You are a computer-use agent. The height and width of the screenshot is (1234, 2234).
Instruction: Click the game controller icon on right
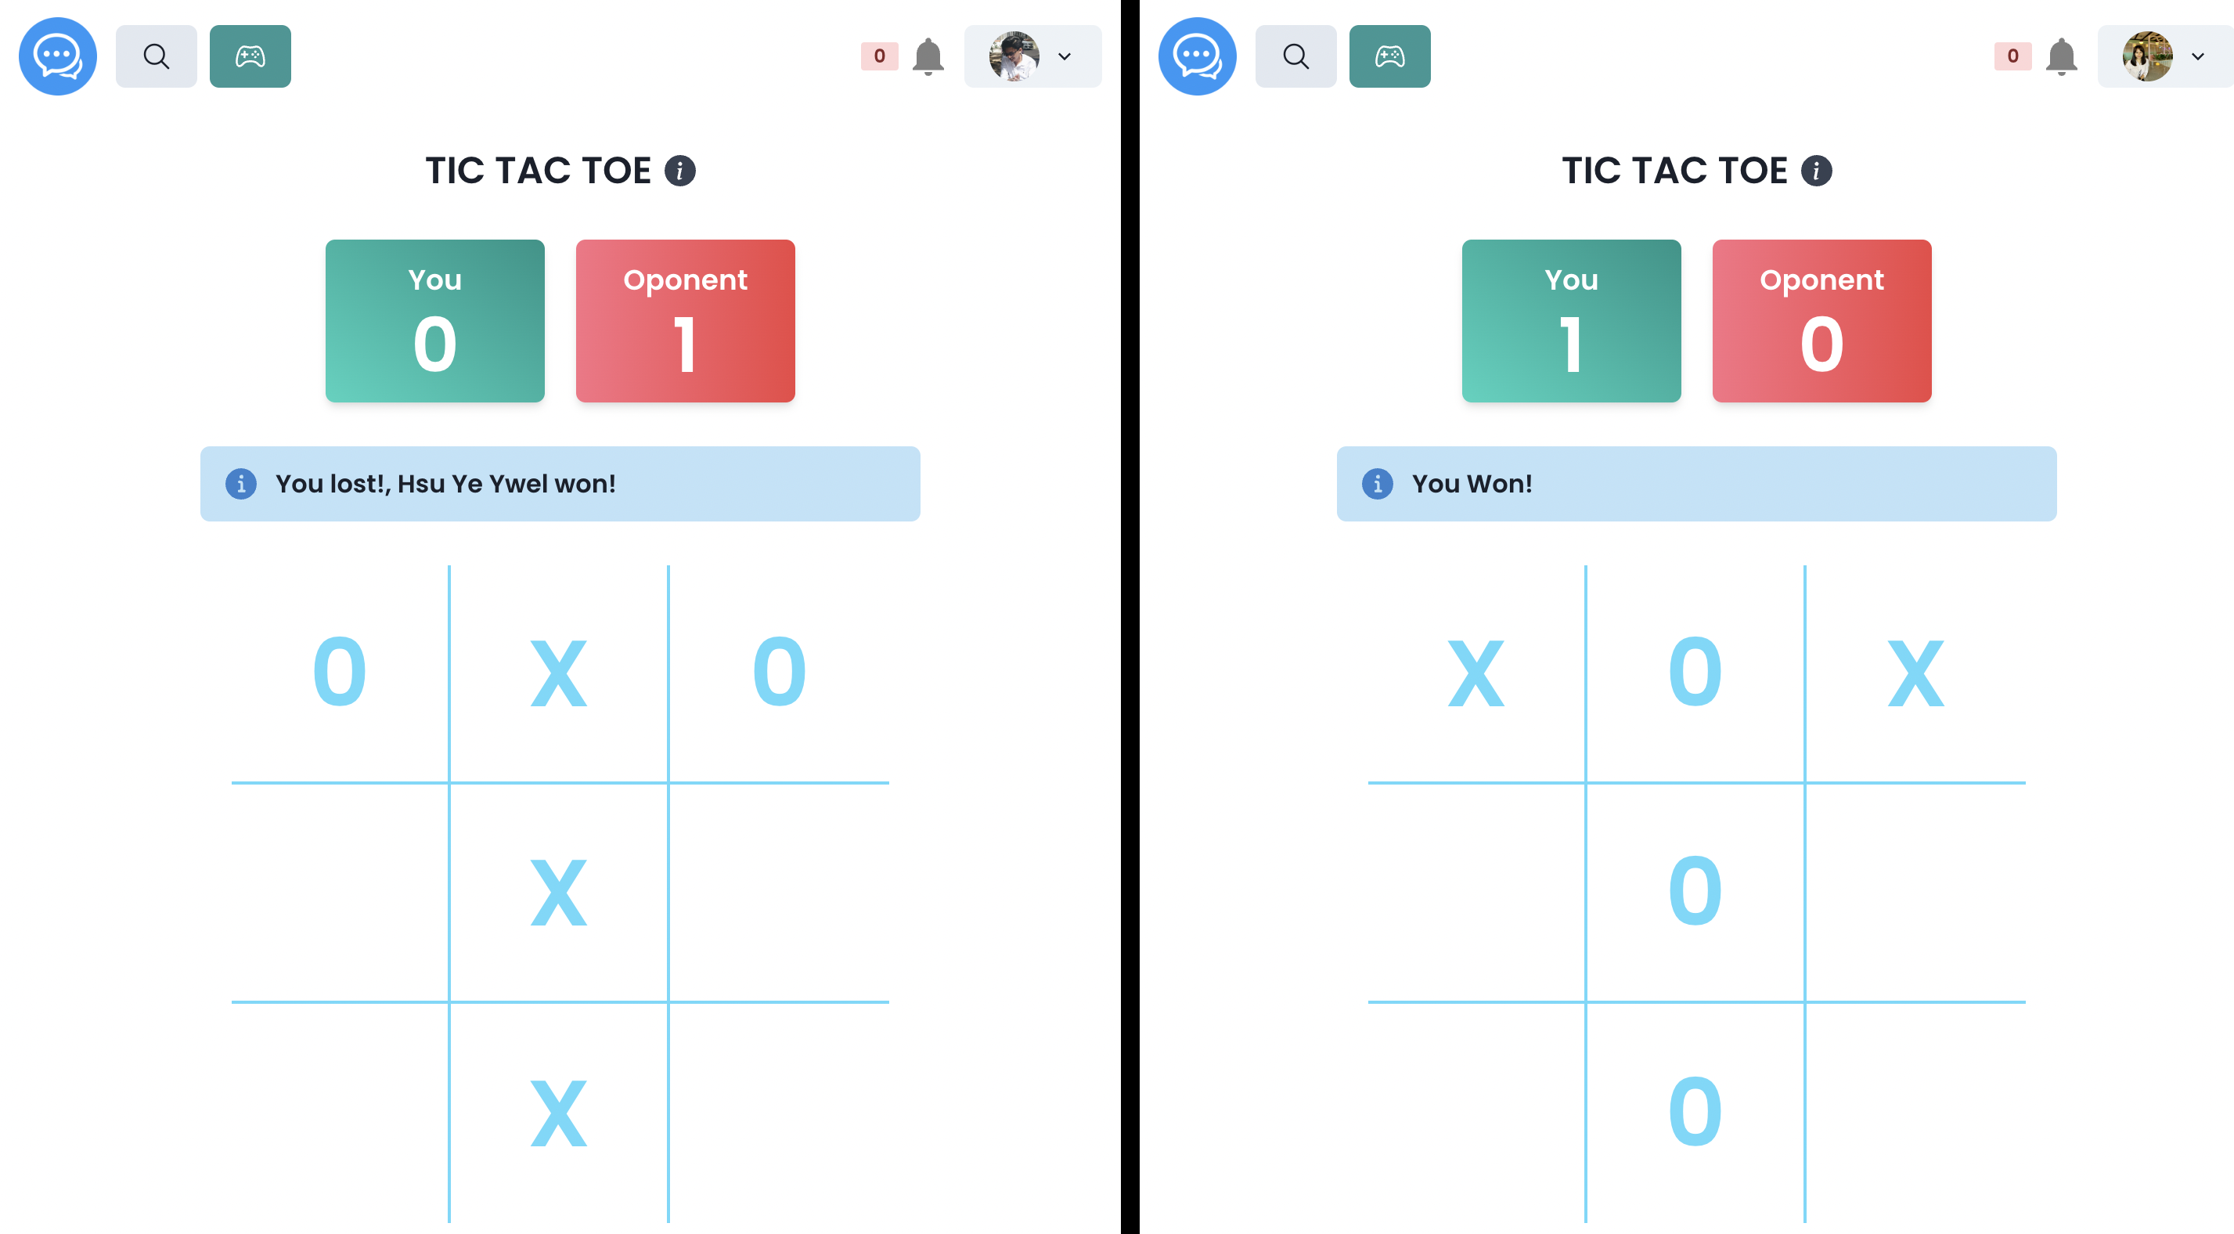(1386, 56)
